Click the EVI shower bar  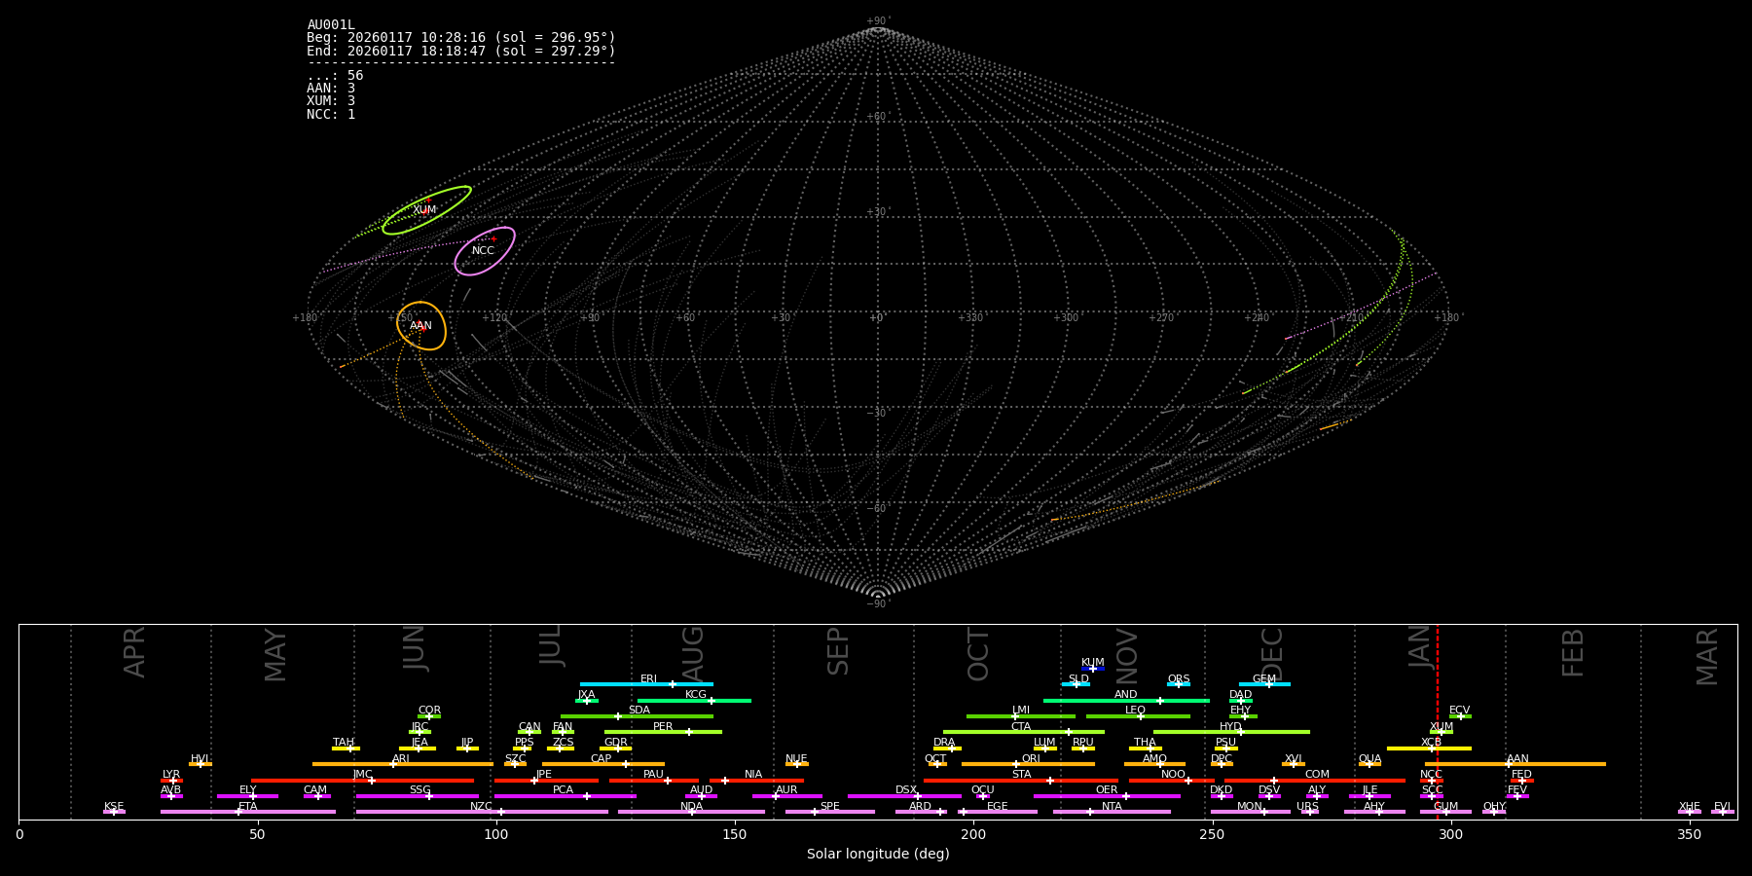[1723, 812]
